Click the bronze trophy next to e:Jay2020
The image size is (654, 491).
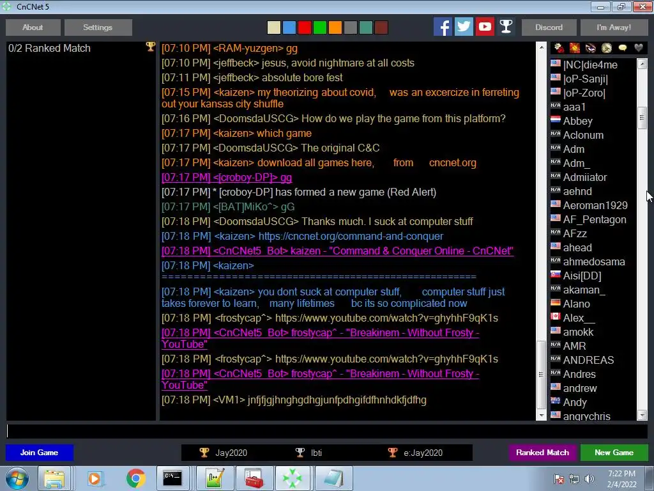393,453
